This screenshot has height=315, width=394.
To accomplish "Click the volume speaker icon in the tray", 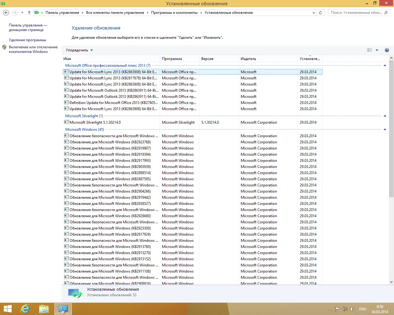I will 352,309.
